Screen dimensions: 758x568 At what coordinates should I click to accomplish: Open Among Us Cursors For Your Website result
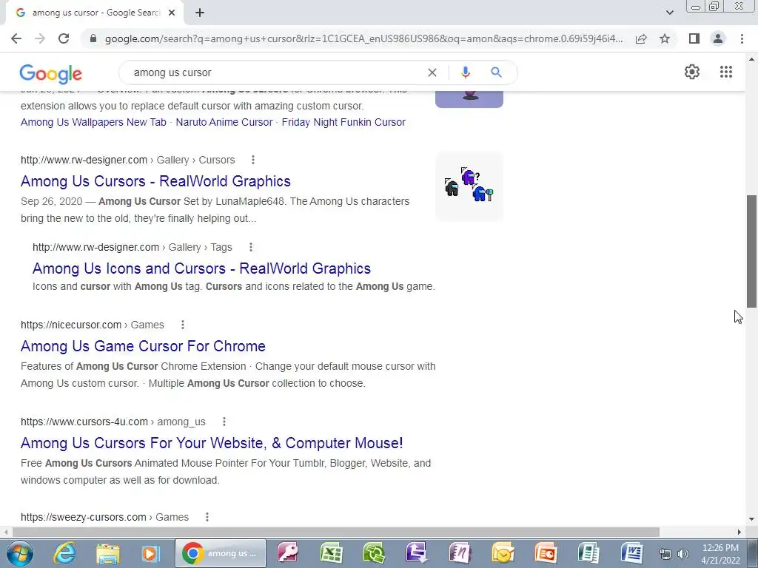tap(212, 444)
